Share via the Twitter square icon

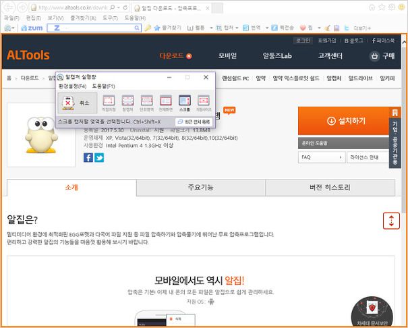tap(99, 158)
